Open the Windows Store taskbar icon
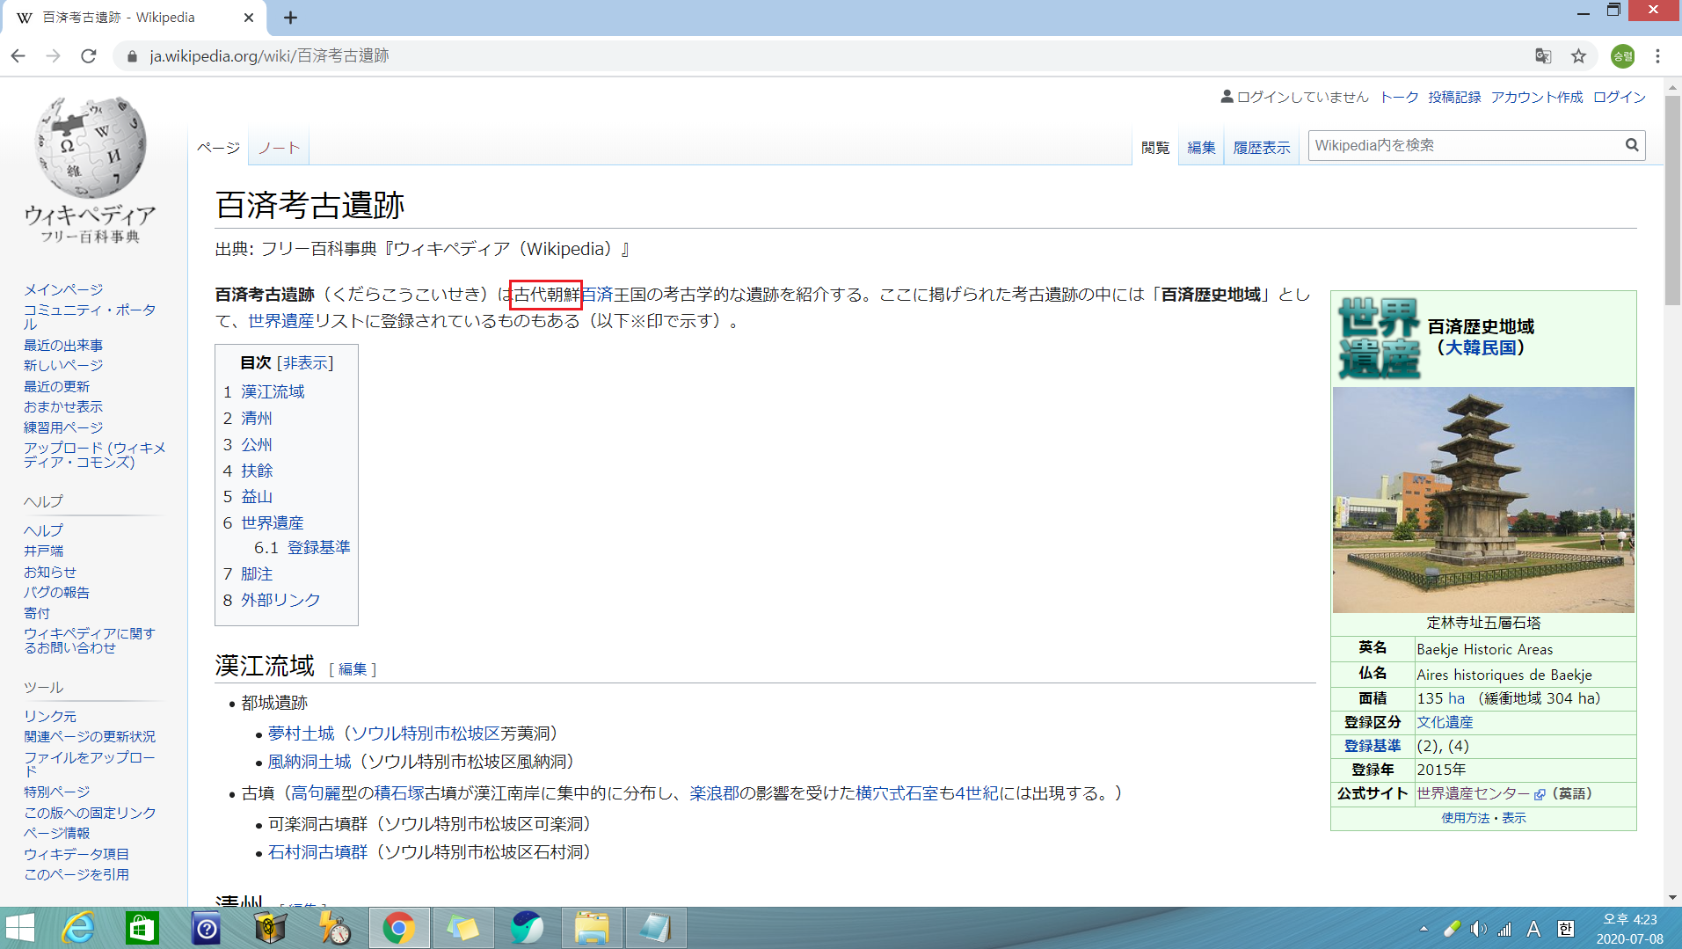1682x949 pixels. click(x=142, y=928)
